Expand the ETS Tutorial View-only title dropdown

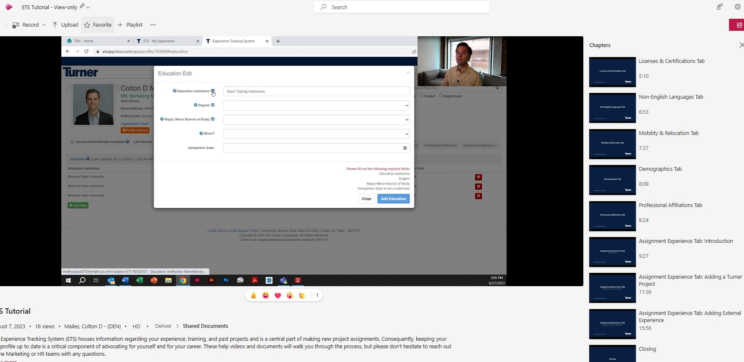(88, 7)
